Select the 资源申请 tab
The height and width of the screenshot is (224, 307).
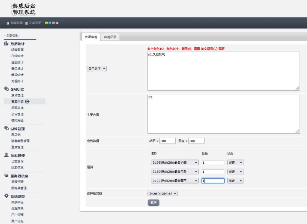[x=91, y=37]
